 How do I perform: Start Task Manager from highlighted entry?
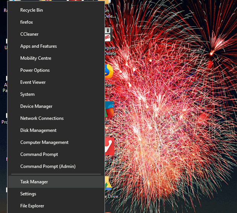click(56, 182)
